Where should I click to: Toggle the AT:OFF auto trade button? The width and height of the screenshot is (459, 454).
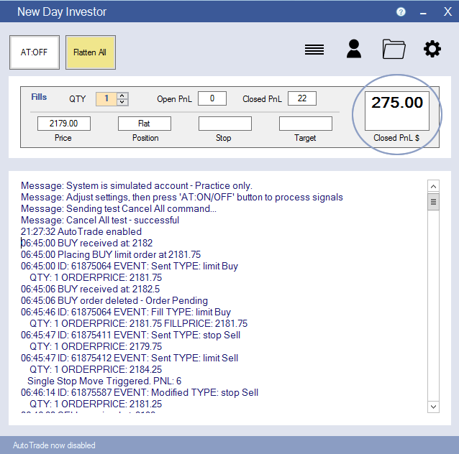click(35, 52)
